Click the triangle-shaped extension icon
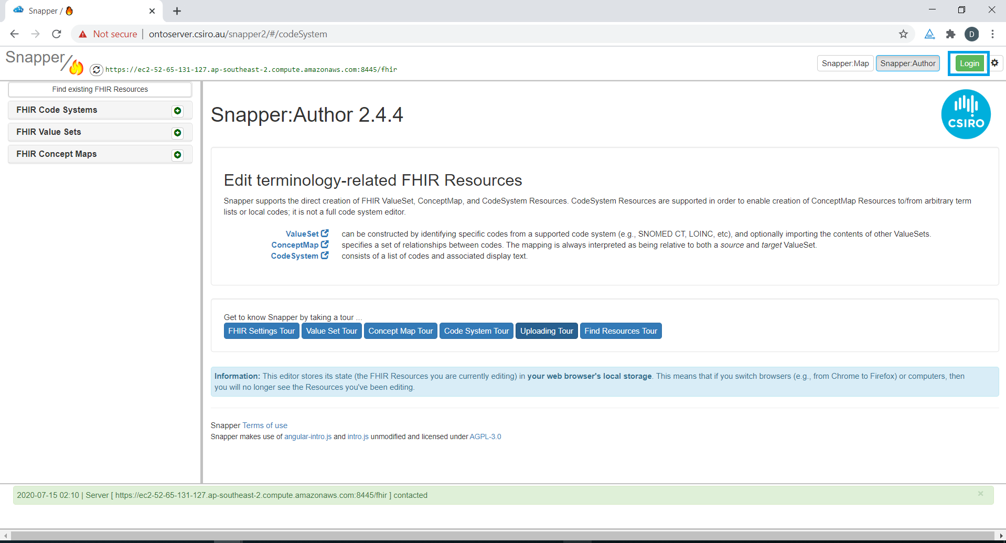 pyautogui.click(x=929, y=34)
